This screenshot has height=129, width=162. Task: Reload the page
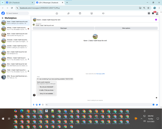[12, 8]
